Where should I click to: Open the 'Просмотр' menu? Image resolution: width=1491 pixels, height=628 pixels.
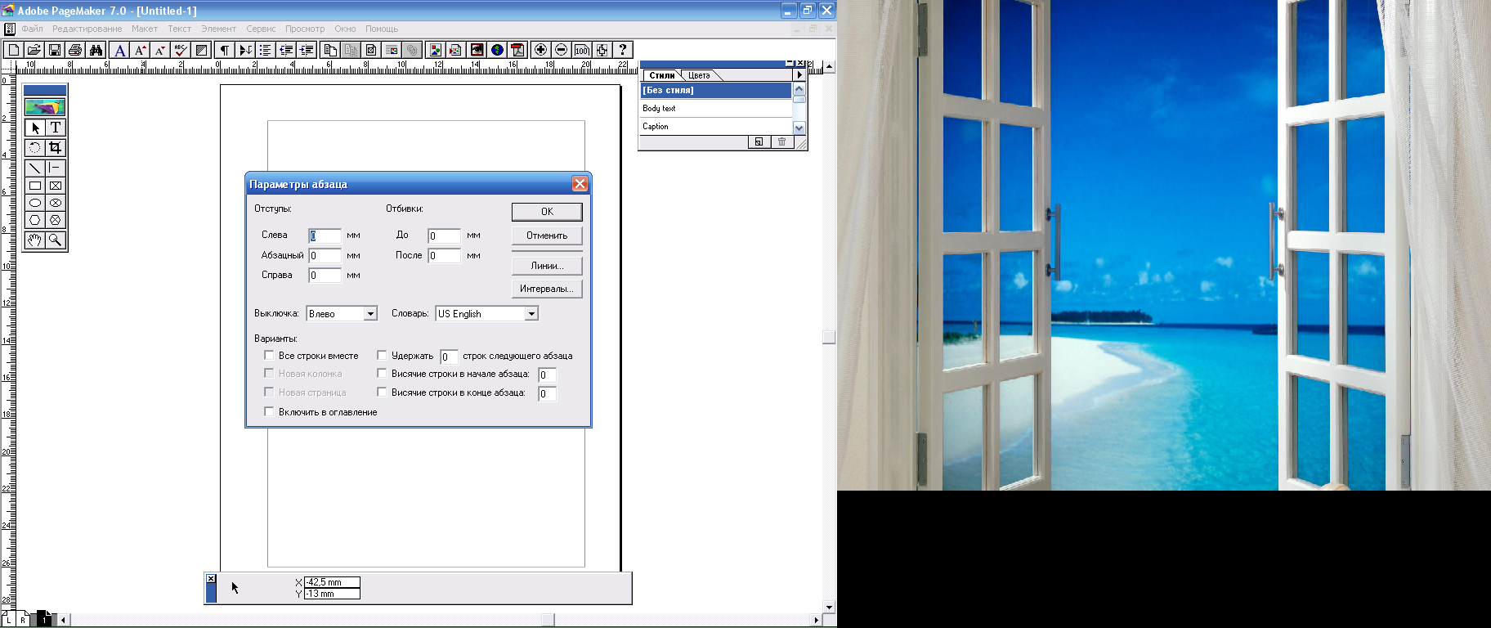click(305, 29)
